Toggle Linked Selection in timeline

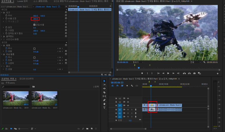pyautogui.click(x=122, y=86)
